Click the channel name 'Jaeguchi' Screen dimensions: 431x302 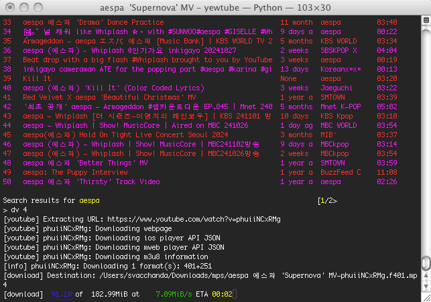(x=336, y=88)
